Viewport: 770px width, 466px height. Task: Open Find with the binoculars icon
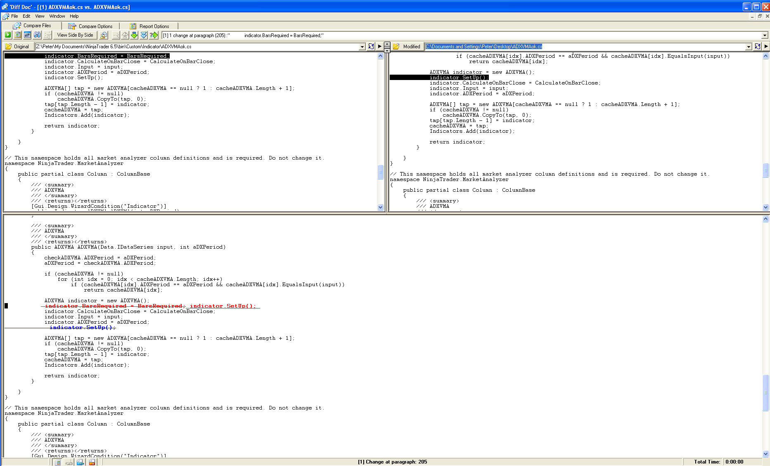pos(37,35)
